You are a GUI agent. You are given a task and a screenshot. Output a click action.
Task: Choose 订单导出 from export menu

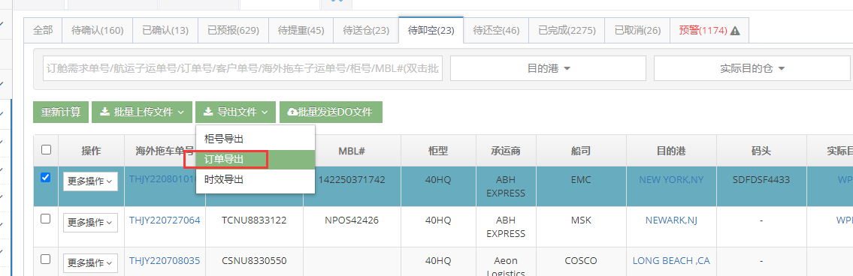255,159
